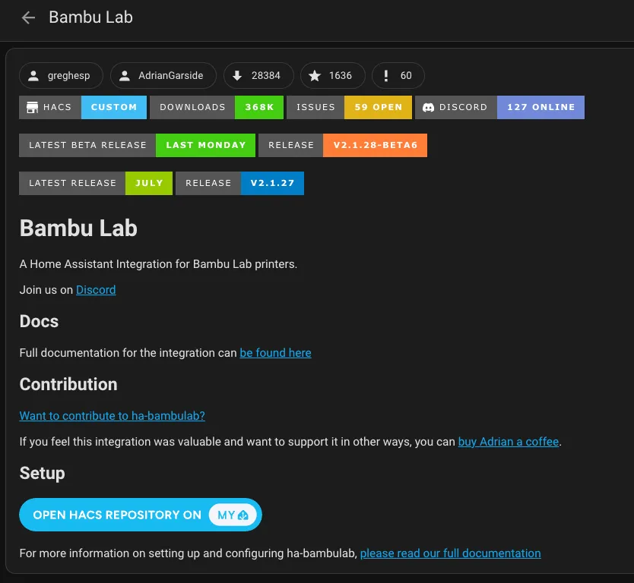Follow the 'buy Adrian a coffee' link

coord(509,442)
